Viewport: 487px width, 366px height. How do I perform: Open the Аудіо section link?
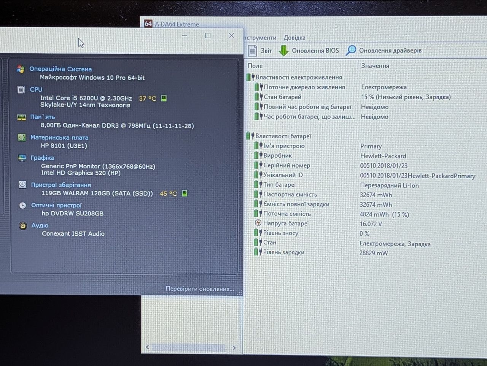(40, 225)
